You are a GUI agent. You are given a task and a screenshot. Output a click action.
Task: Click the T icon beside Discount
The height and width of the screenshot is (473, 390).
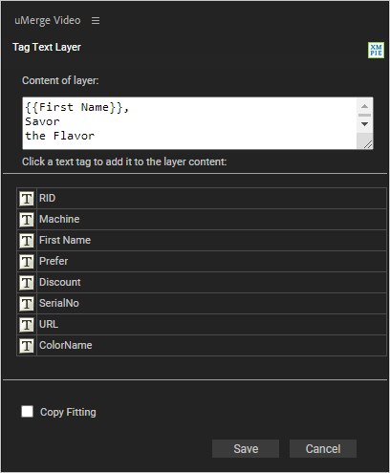point(27,283)
